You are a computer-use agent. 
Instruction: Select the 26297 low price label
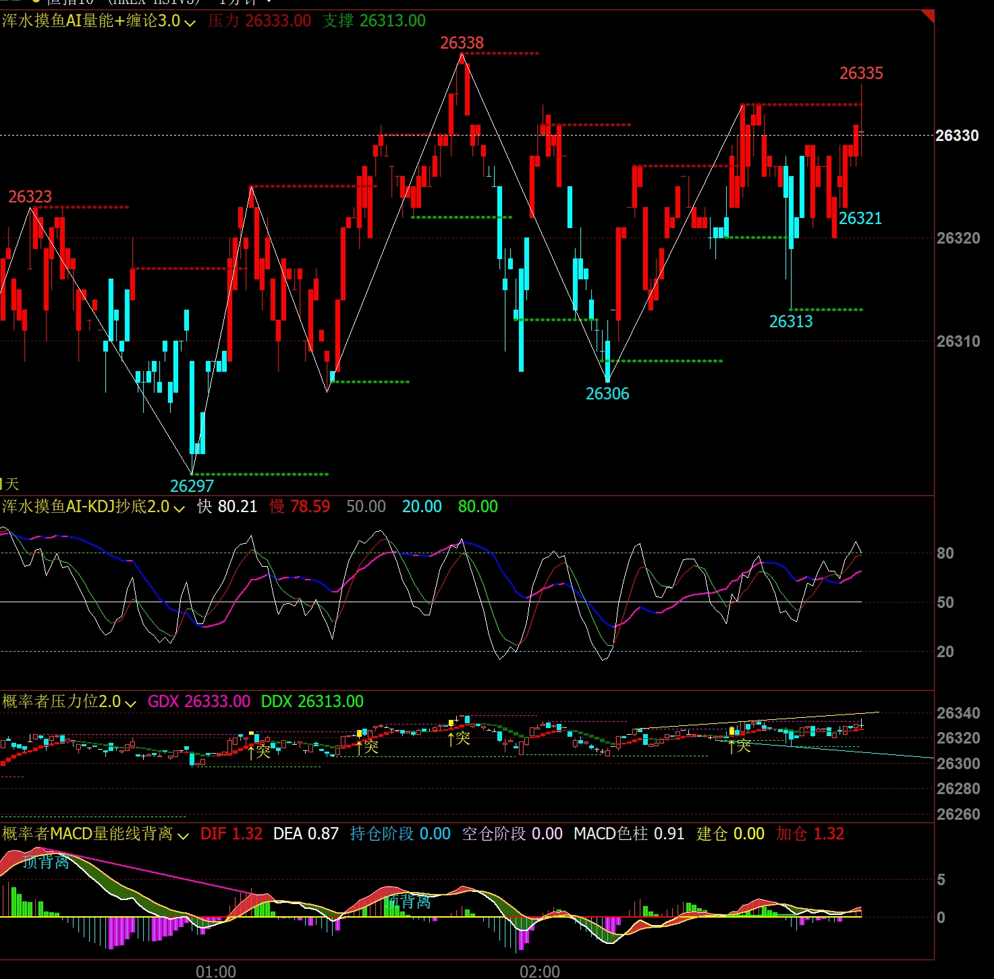pos(192,486)
